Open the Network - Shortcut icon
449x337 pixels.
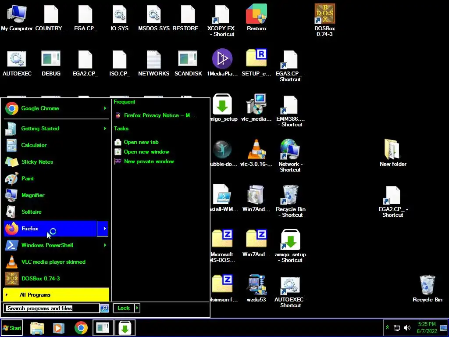290,156
